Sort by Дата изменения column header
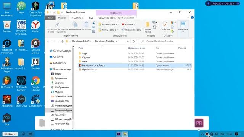244x137 pixels. (x=136, y=48)
